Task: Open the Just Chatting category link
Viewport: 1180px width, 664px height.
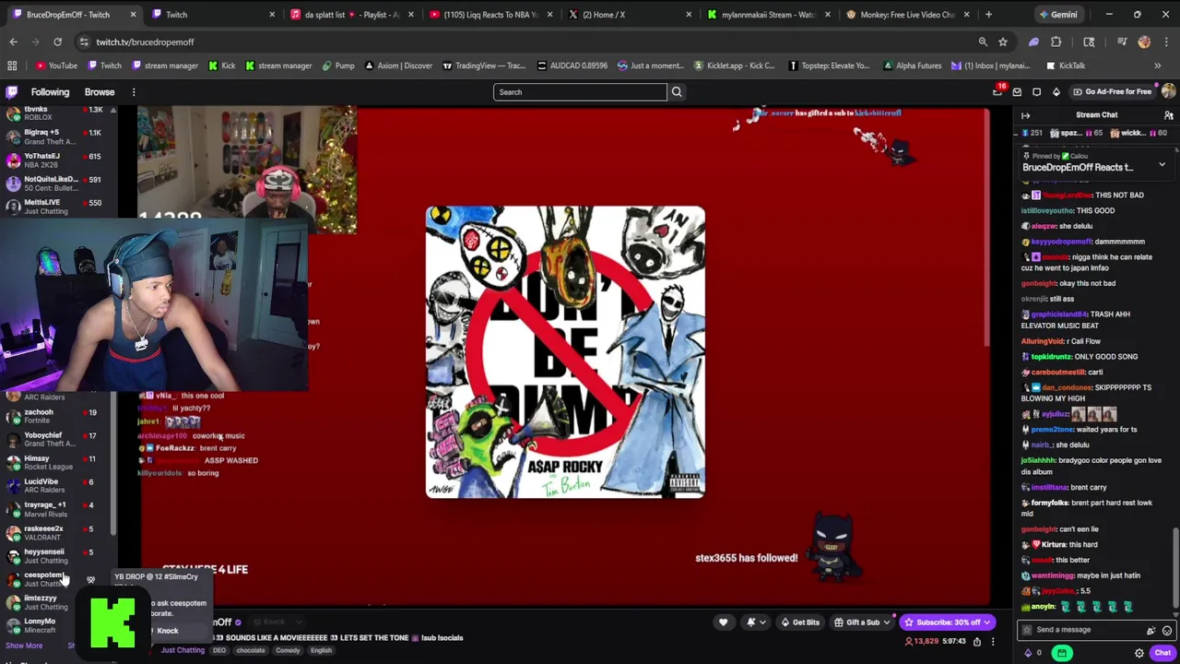Action: (183, 650)
